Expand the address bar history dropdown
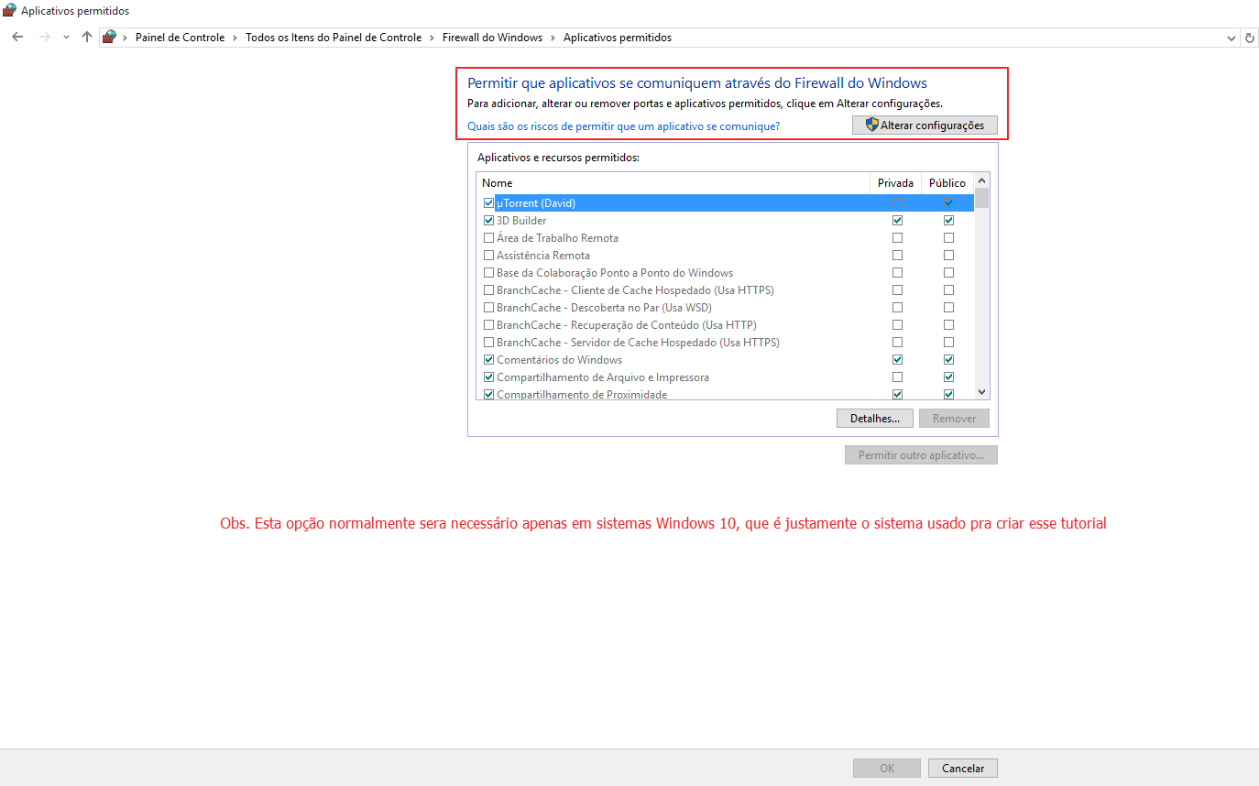 pyautogui.click(x=1231, y=38)
